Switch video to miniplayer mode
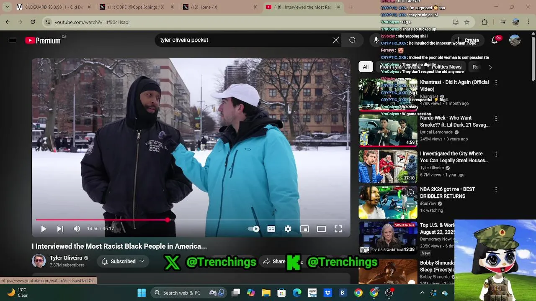Image resolution: width=536 pixels, height=301 pixels. point(304,229)
